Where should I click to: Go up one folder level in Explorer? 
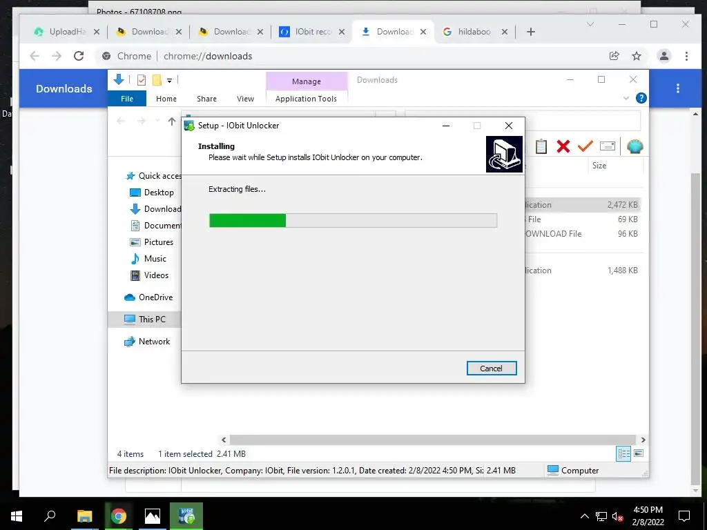point(172,121)
